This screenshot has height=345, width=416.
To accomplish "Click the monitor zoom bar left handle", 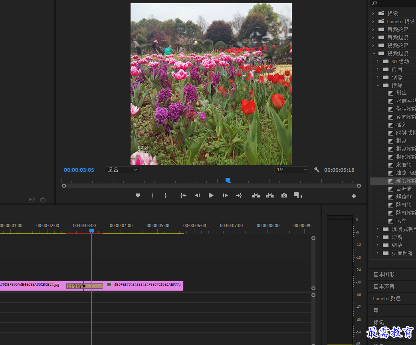I will click(63, 186).
